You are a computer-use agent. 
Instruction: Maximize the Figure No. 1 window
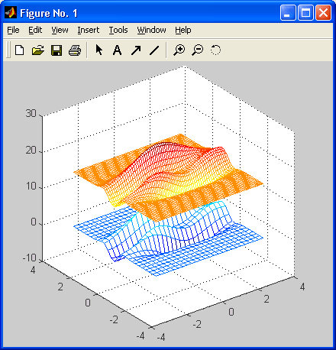[305, 12]
